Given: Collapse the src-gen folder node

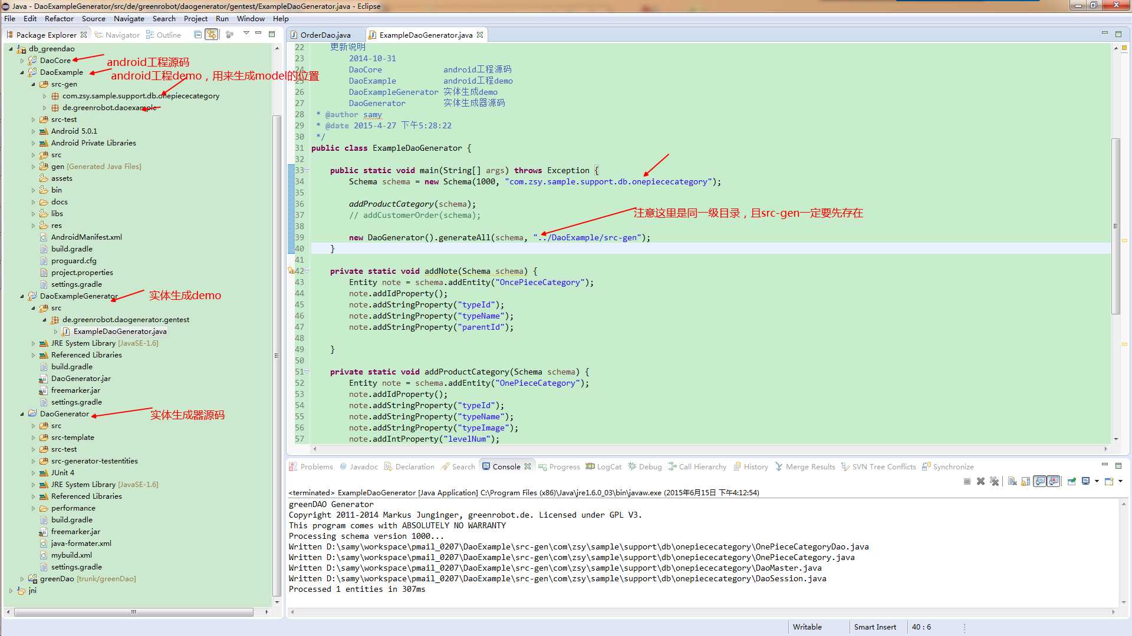Looking at the screenshot, I should (x=33, y=84).
